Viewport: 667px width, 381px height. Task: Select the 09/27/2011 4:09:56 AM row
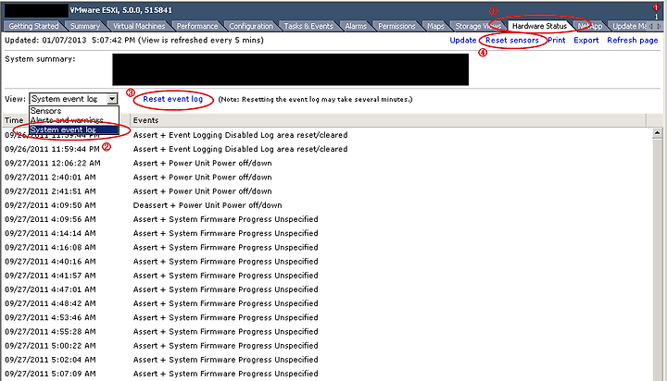tap(327, 219)
